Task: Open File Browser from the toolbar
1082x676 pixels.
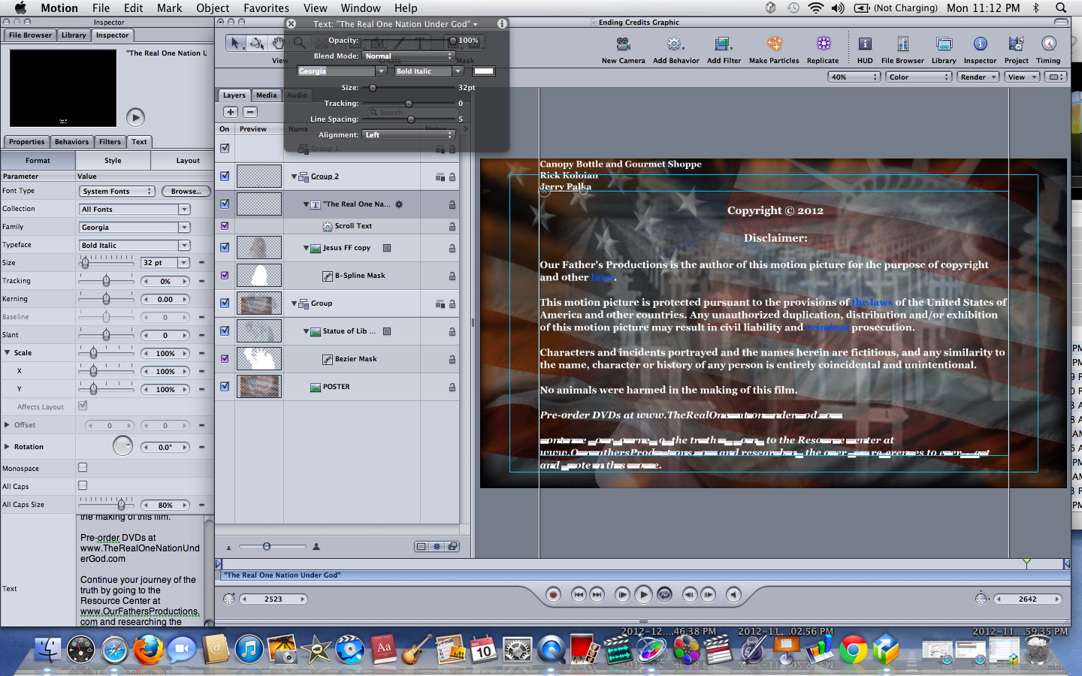Action: (x=902, y=44)
